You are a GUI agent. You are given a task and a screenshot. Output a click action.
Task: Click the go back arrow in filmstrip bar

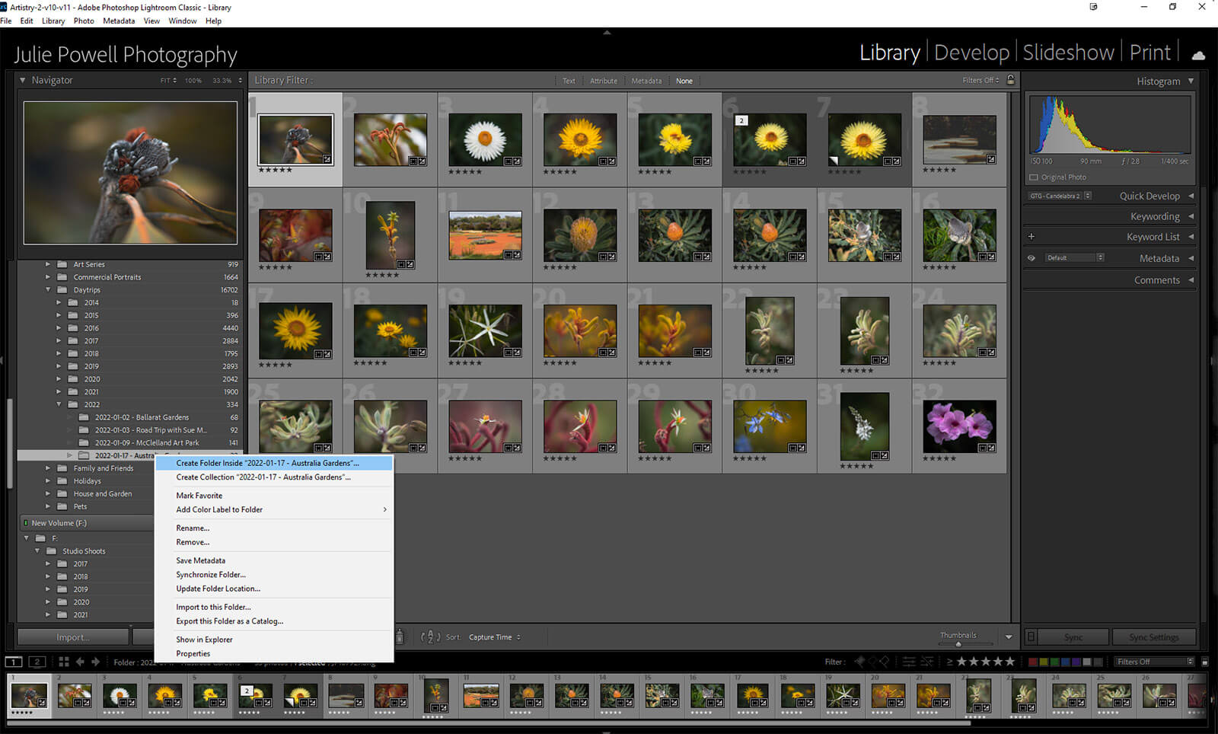point(80,662)
